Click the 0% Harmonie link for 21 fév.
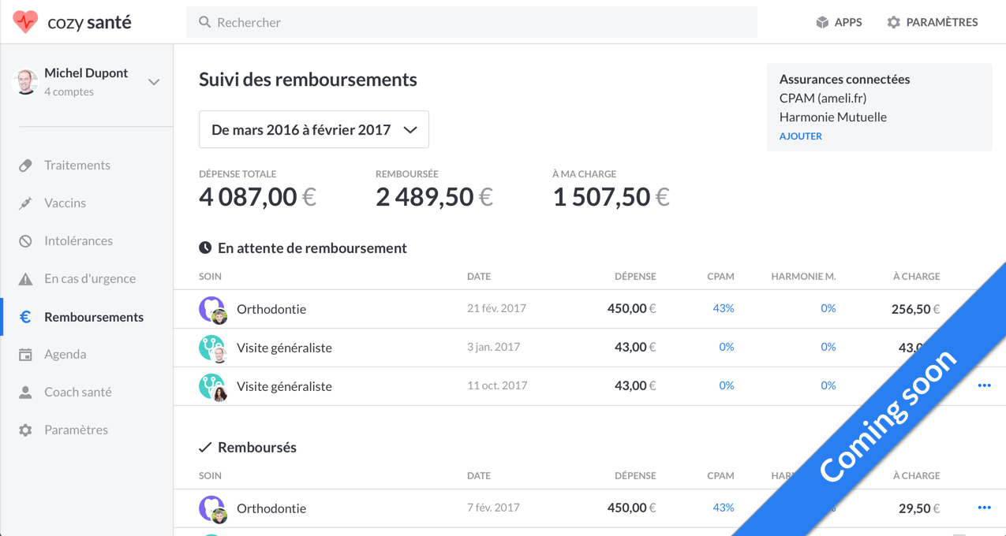Viewport: 1006px width, 536px height. point(828,308)
